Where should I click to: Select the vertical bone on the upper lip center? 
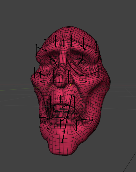(61, 99)
